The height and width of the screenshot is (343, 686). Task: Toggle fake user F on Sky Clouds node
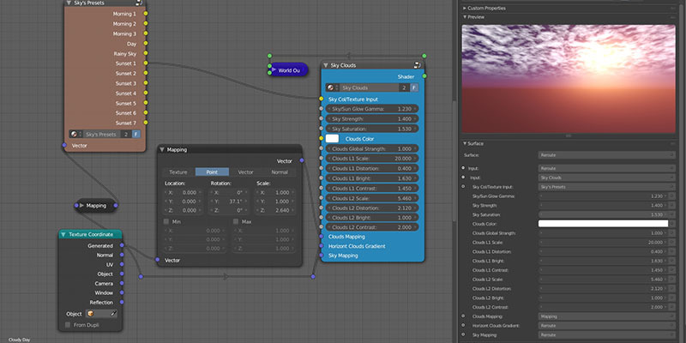(414, 88)
